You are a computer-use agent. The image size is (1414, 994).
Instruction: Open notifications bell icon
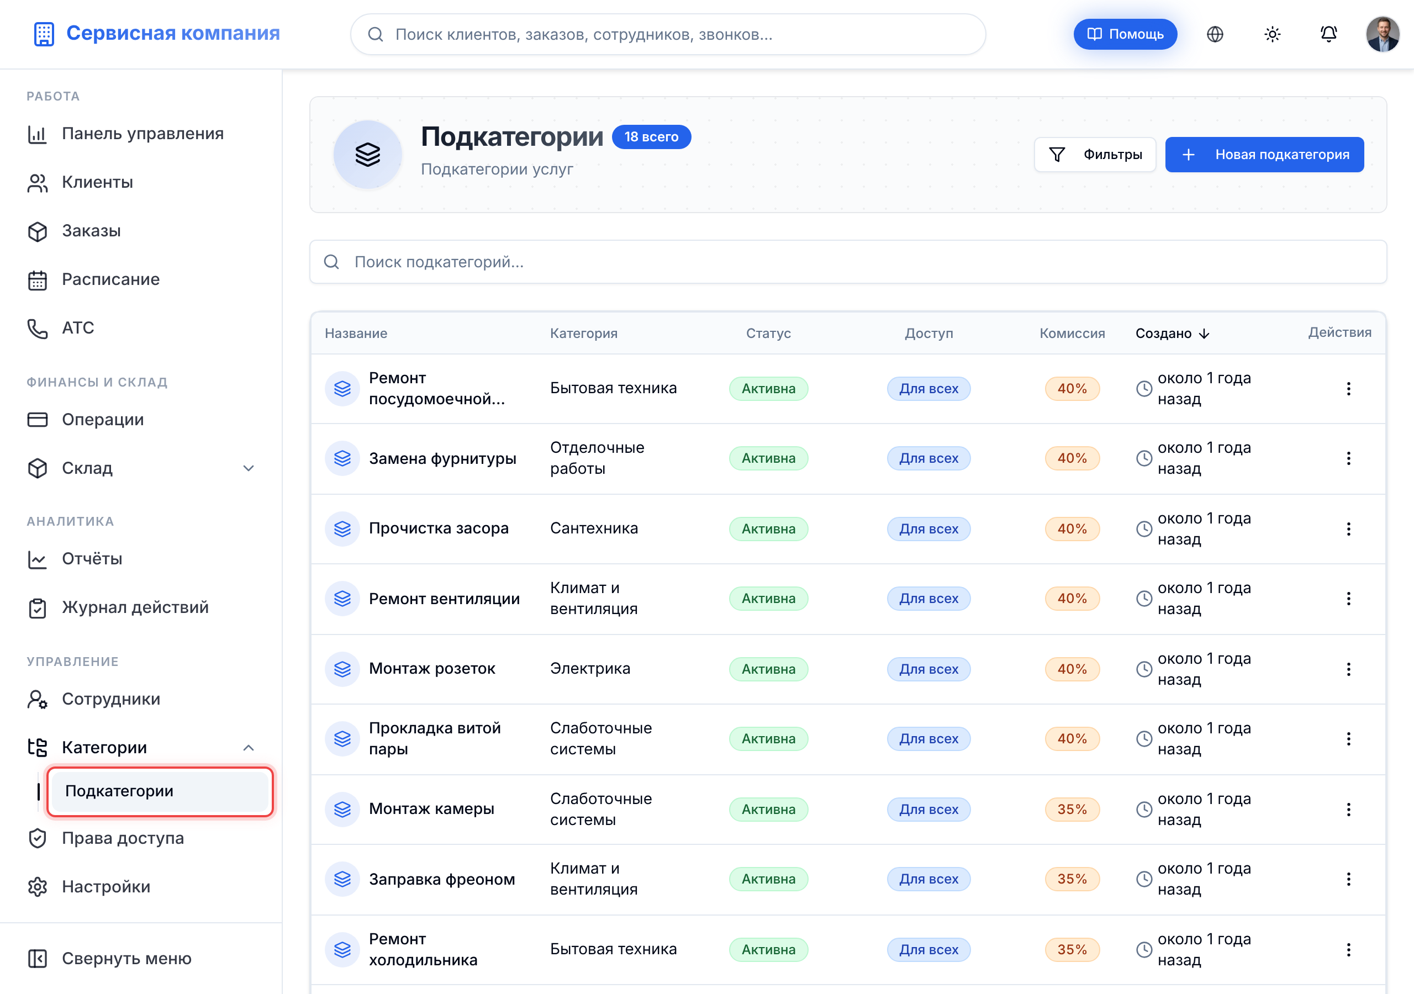[x=1328, y=34]
